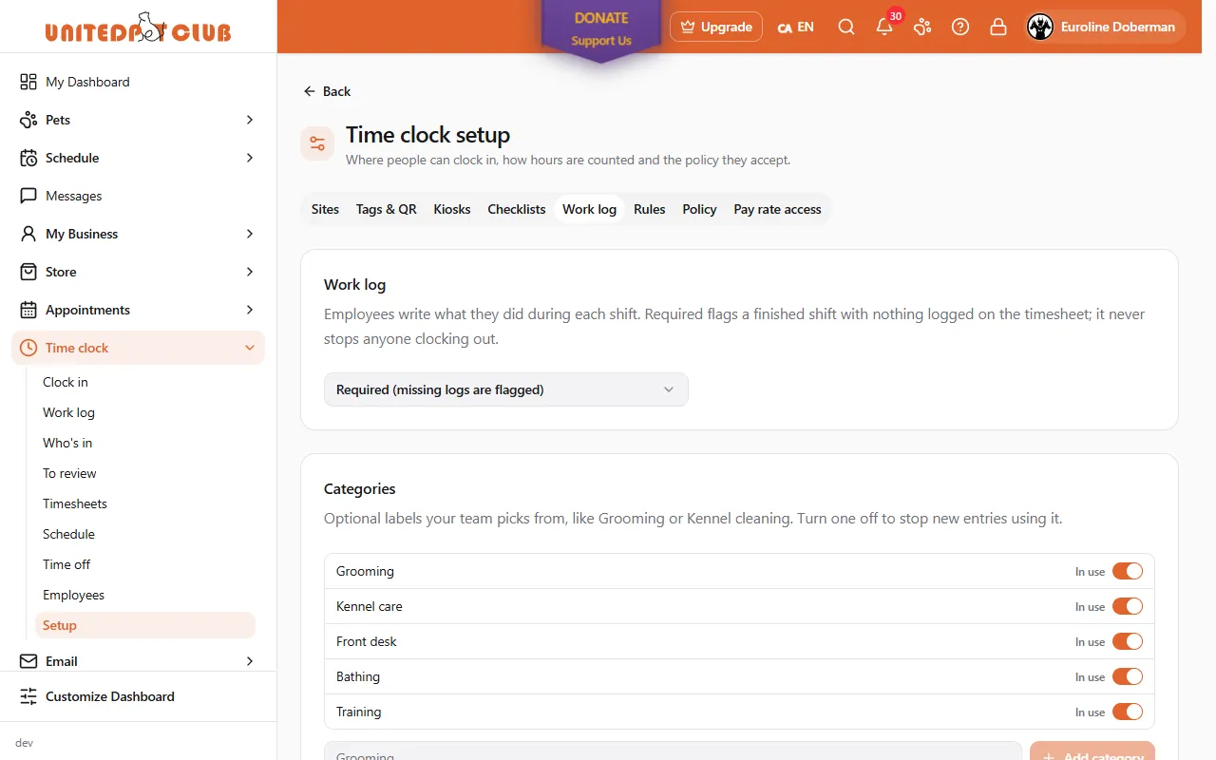Screen dimensions: 1216x760
Task: Select Setup in Time clock sidebar
Action: (145, 625)
